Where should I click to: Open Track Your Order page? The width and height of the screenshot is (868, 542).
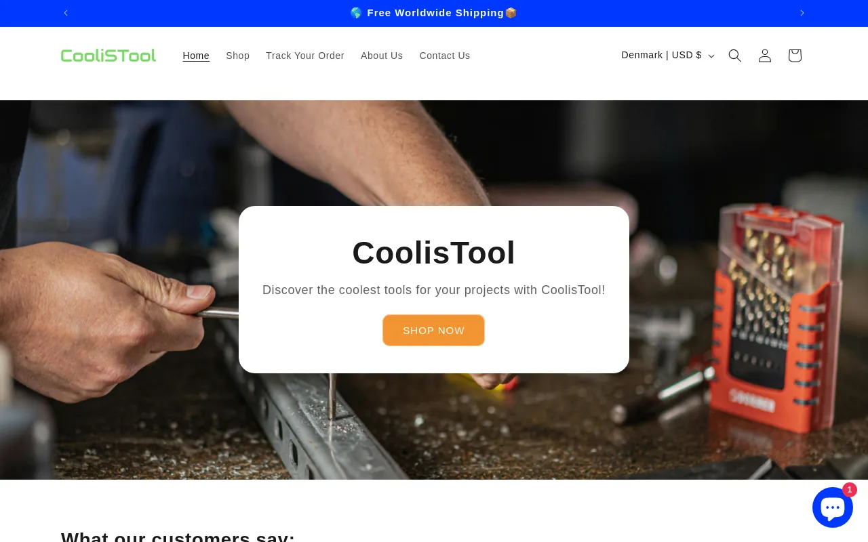click(x=305, y=56)
